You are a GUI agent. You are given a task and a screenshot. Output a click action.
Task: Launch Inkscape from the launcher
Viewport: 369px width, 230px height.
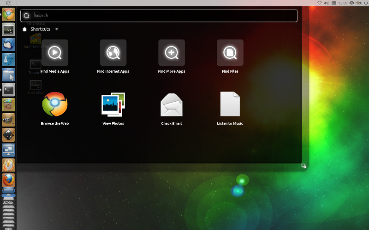(x=9, y=135)
